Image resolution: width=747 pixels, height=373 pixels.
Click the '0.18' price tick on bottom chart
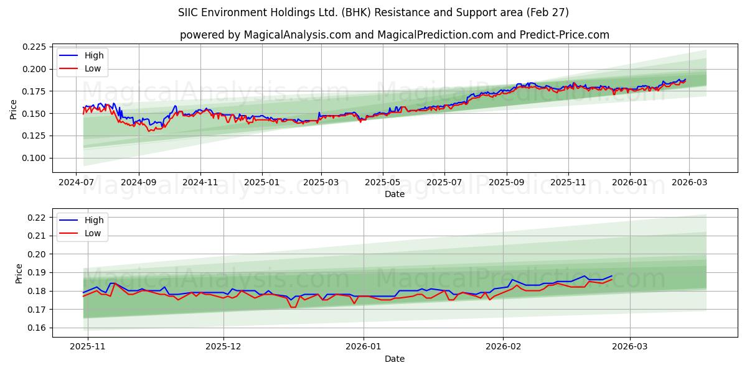click(x=37, y=291)
